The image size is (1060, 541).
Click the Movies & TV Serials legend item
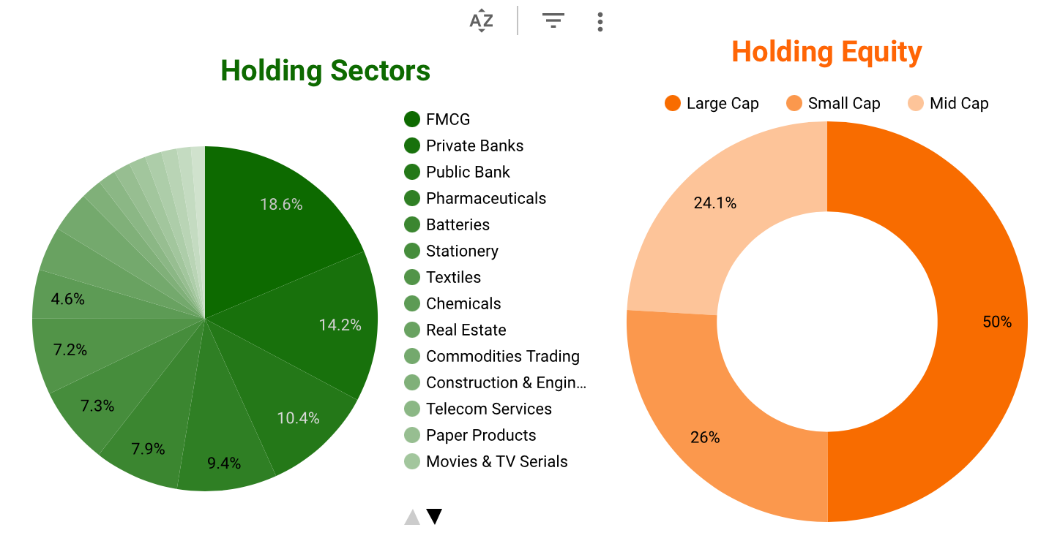(x=496, y=461)
